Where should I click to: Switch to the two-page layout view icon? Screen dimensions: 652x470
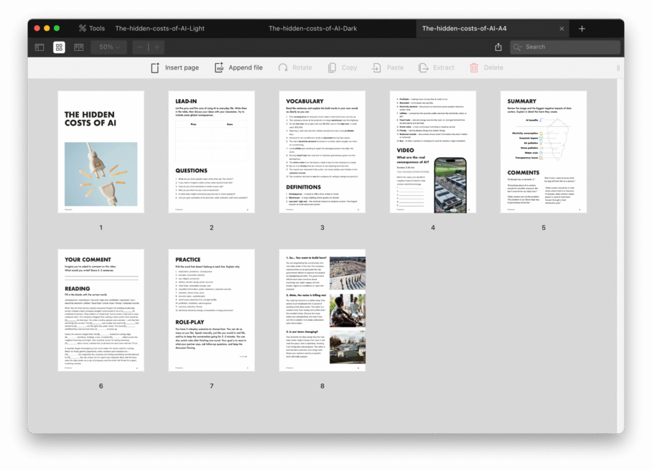tap(79, 47)
